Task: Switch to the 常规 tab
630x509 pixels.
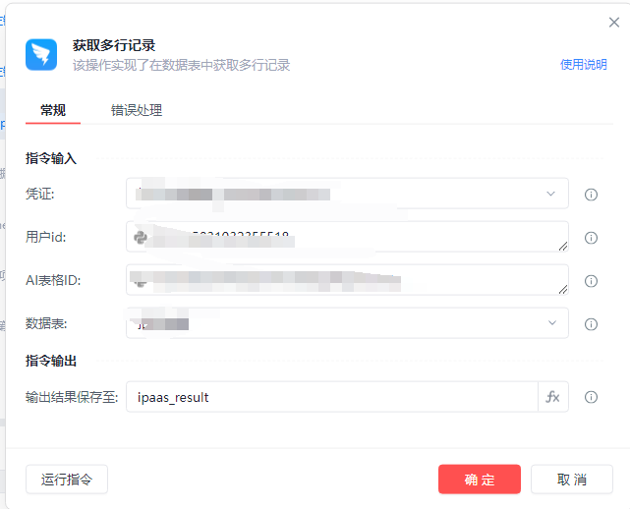Action: pyautogui.click(x=53, y=110)
